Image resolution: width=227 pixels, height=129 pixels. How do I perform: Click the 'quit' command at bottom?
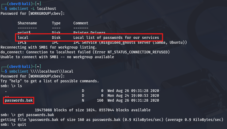(22, 124)
